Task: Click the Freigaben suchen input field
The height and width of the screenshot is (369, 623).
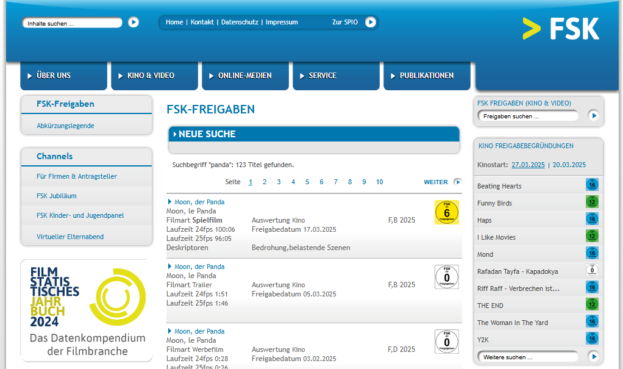Action: click(x=528, y=116)
